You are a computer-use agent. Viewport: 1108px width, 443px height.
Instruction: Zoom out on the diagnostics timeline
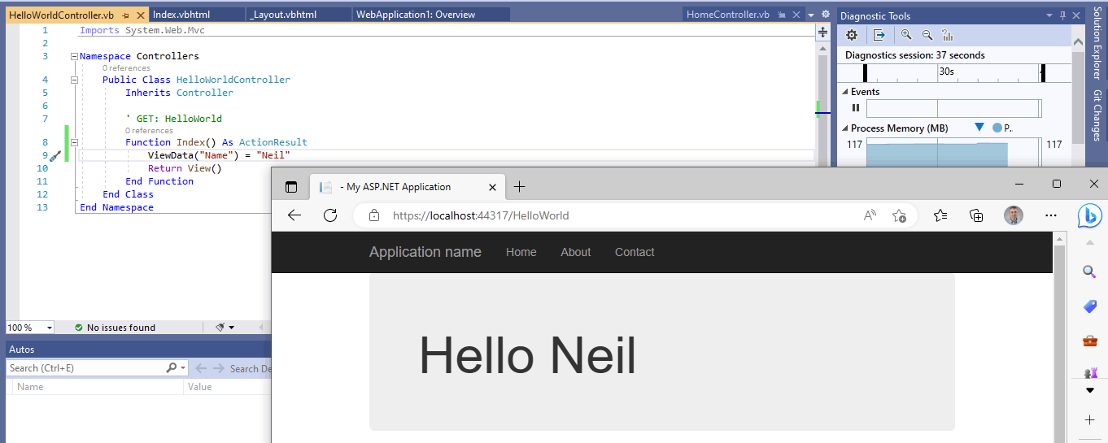pyautogui.click(x=927, y=35)
